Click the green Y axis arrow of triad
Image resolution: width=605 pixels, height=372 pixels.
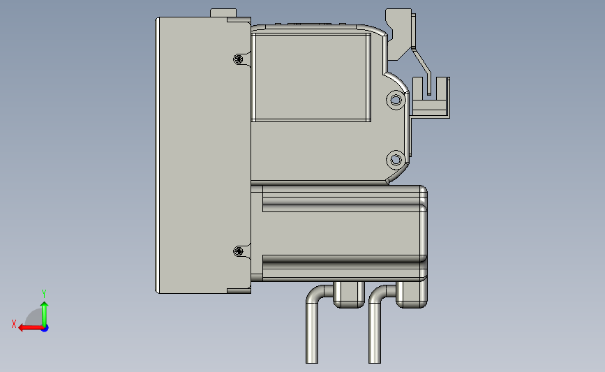point(45,313)
